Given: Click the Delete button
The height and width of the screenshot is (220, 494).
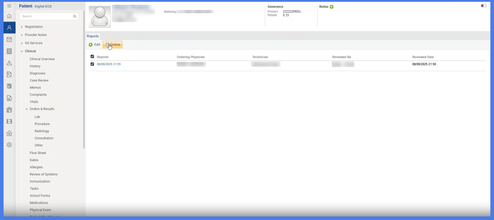Looking at the screenshot, I should [x=113, y=45].
